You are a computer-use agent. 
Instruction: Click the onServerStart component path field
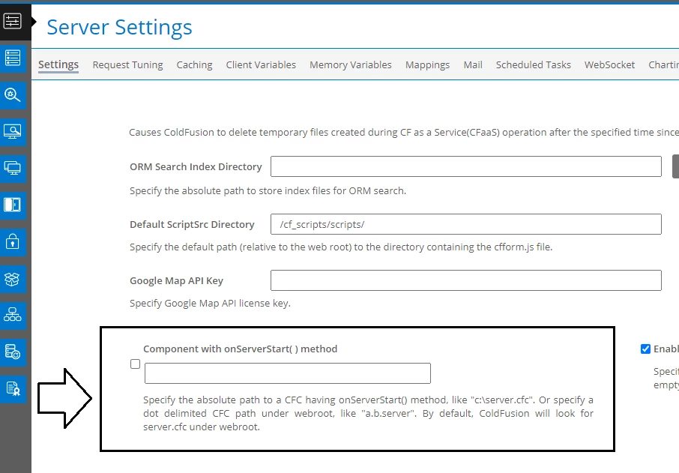coord(288,373)
